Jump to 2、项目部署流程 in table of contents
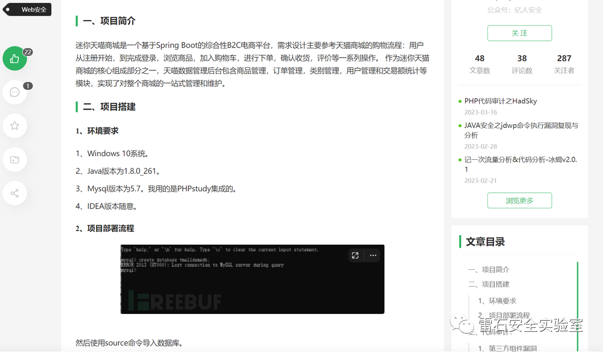This screenshot has height=352, width=603. 504,316
